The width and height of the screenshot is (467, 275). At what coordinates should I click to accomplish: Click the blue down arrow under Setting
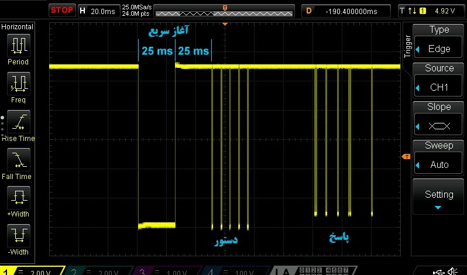click(438, 208)
